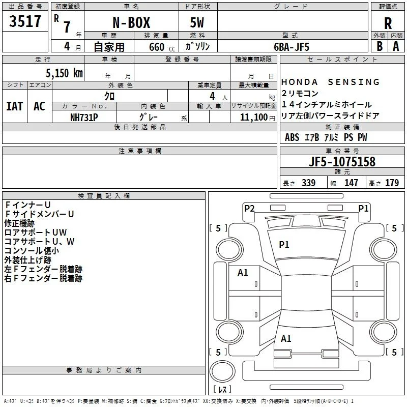Click the vehicle history value 自家用

tap(109, 47)
